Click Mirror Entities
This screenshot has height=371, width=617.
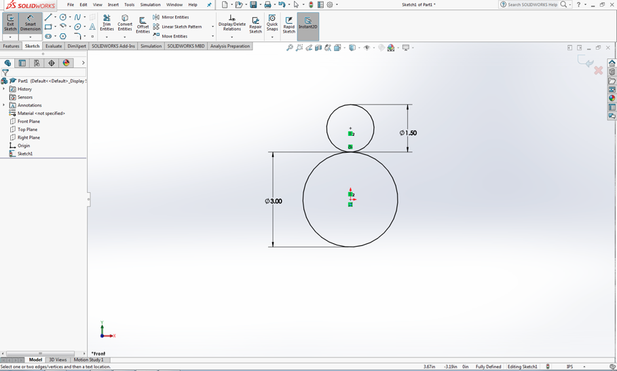(x=171, y=17)
